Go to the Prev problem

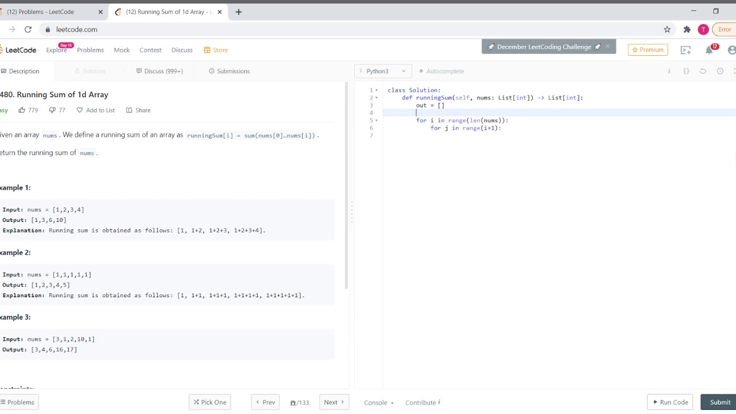pos(266,402)
